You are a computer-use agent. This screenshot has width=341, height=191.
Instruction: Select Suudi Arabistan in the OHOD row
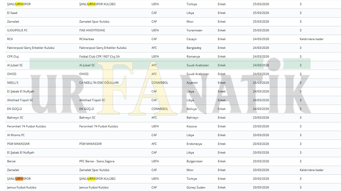coord(198,74)
